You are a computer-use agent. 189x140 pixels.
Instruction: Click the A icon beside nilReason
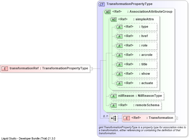113,96
